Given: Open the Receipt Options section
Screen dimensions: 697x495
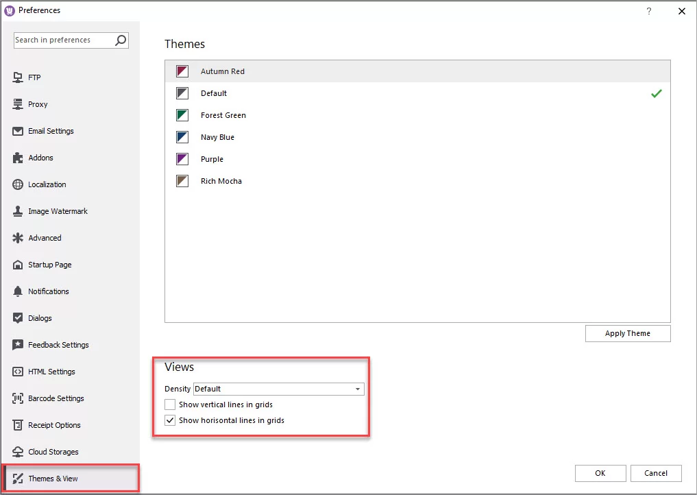Looking at the screenshot, I should tap(53, 425).
